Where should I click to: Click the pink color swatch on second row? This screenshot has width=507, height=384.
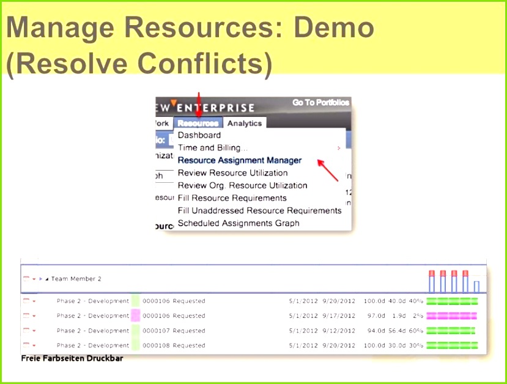click(x=135, y=316)
